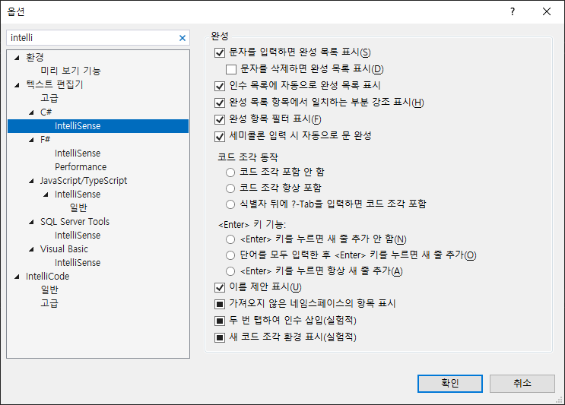Select 고급 under 텍스트 편집기

click(49, 98)
